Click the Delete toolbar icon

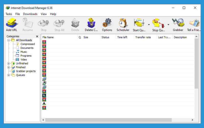(x=75, y=23)
